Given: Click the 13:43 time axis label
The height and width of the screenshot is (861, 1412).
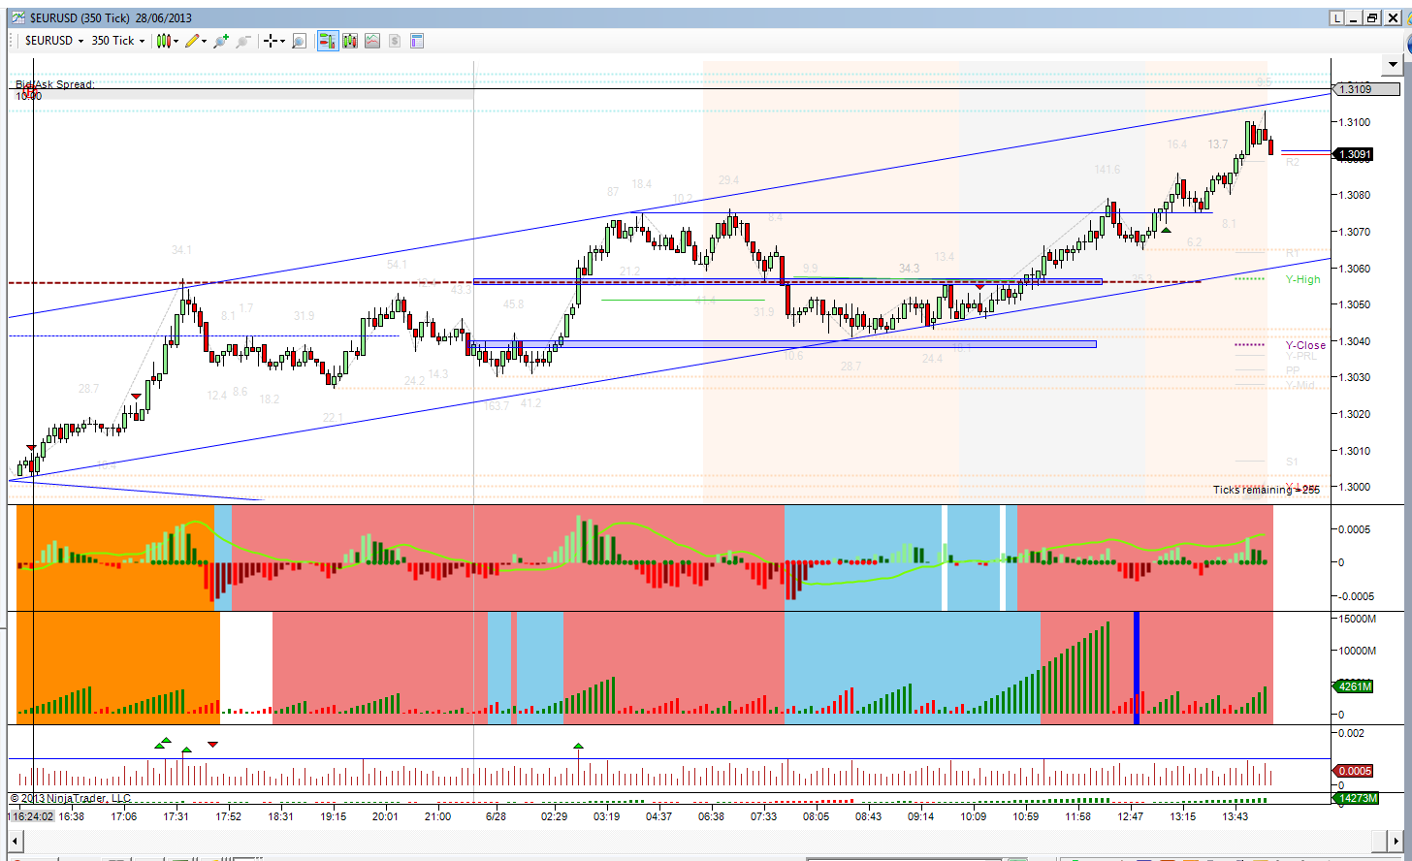Looking at the screenshot, I should tap(1235, 816).
